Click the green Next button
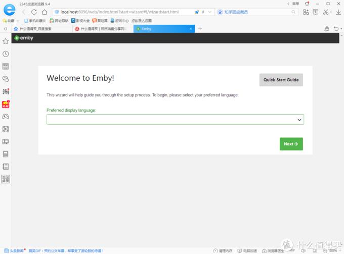 291,144
